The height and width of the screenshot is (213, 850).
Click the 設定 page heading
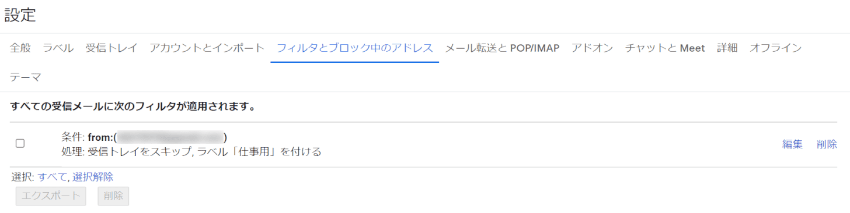[x=20, y=16]
